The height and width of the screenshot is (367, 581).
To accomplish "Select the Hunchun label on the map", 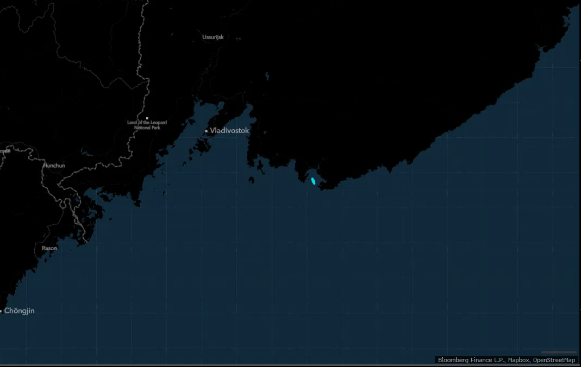I will coord(54,166).
